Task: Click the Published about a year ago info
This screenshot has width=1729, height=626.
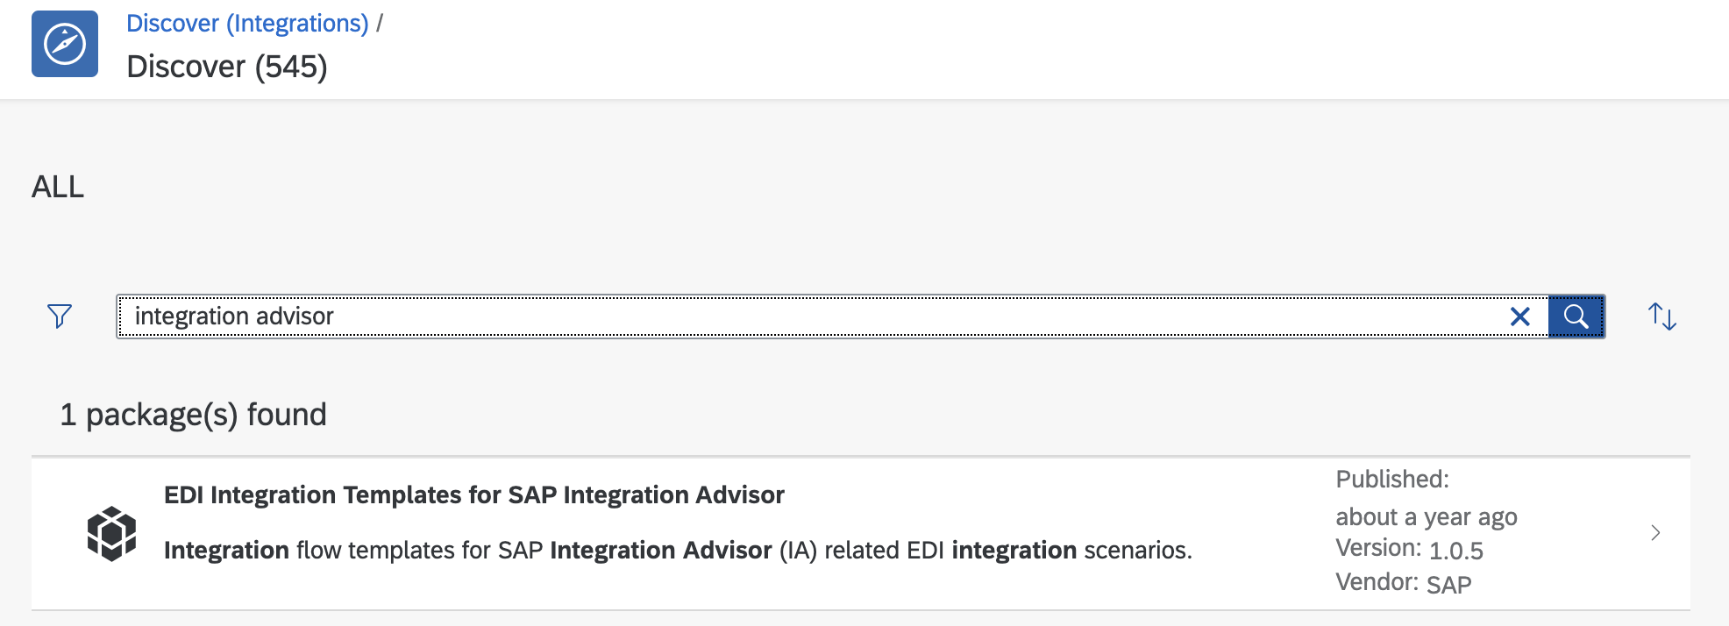Action: (1427, 498)
